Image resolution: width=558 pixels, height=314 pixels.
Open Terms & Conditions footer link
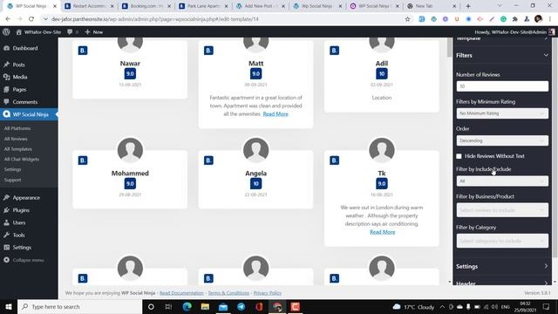[228, 293]
